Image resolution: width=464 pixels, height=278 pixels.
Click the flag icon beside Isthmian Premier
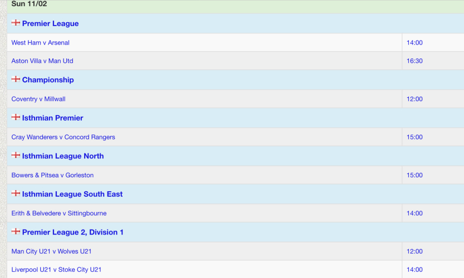(x=16, y=117)
